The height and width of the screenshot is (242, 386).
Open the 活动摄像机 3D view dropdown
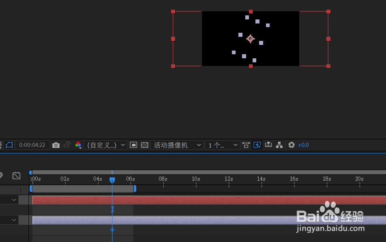pos(177,145)
